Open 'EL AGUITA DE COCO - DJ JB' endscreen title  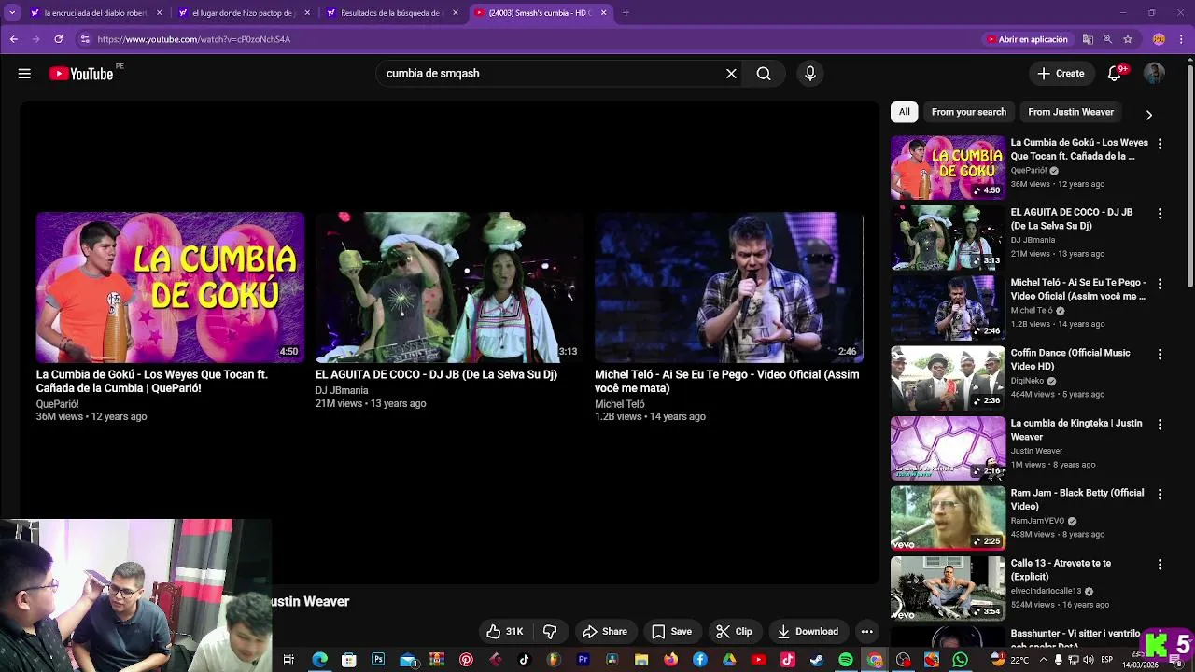click(x=436, y=374)
